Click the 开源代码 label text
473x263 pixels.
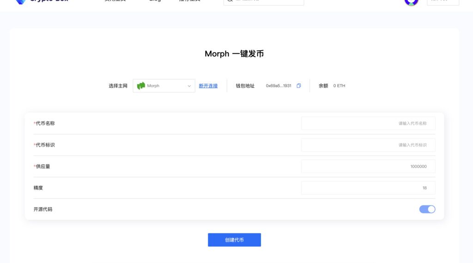click(x=43, y=209)
